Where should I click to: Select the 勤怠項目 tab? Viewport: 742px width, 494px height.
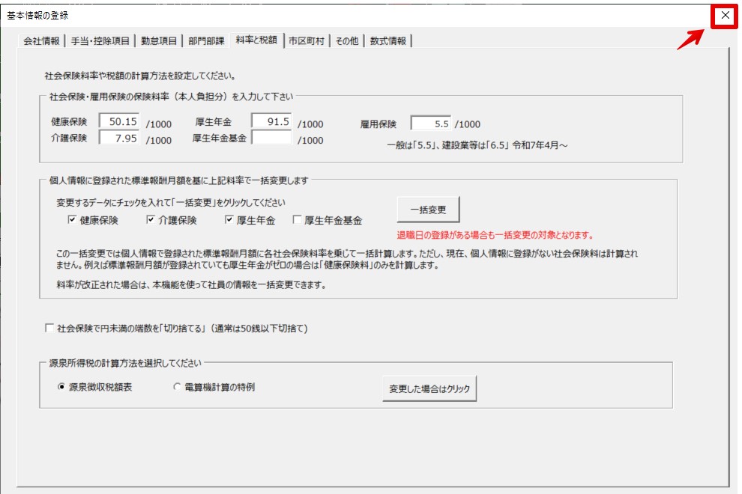159,41
